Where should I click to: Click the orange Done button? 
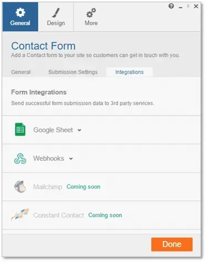tap(172, 244)
